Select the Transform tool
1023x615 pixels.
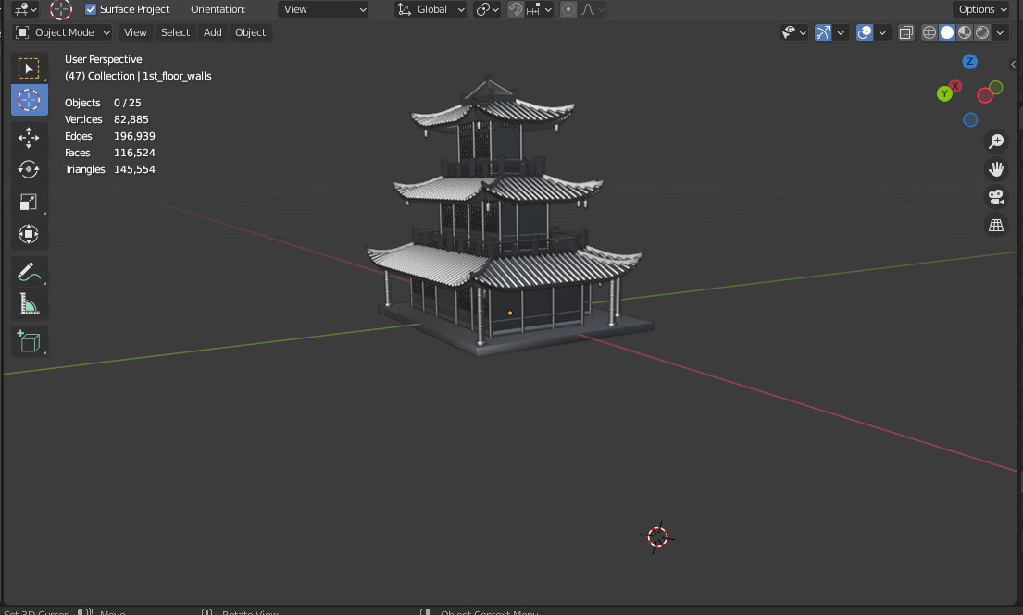click(x=29, y=234)
